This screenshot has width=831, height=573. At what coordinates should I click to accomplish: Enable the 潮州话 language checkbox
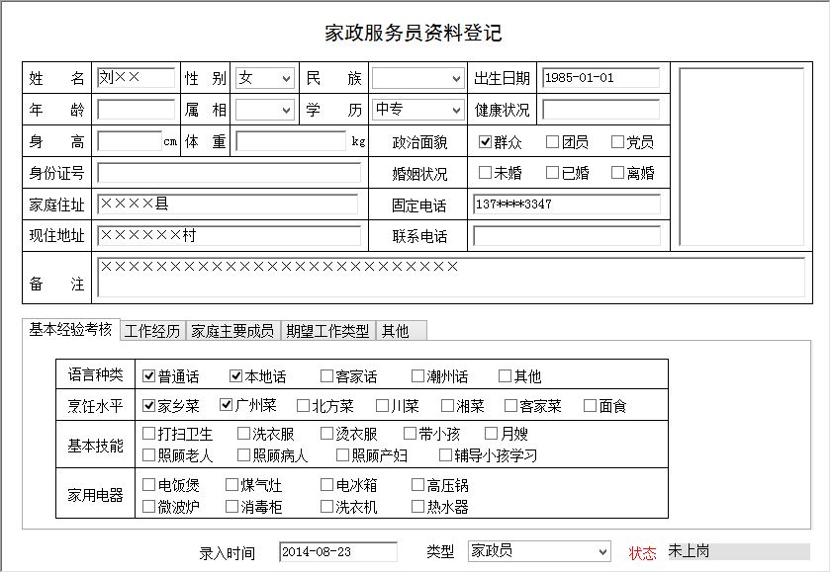418,376
